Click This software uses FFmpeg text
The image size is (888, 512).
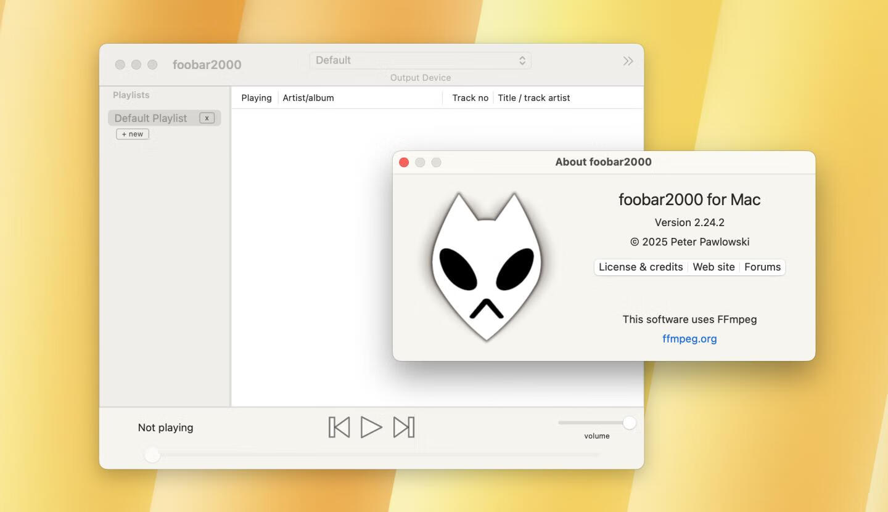click(689, 319)
